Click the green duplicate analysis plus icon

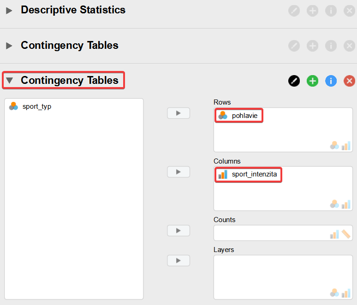tap(312, 81)
